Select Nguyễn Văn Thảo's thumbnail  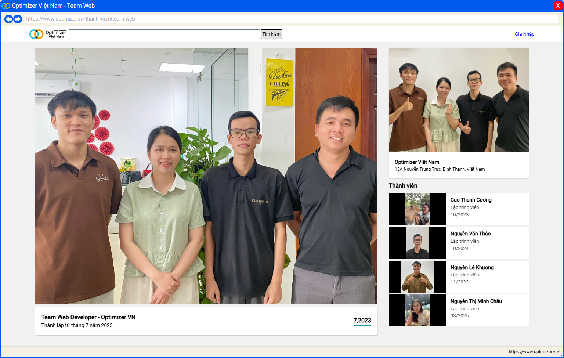click(x=417, y=243)
